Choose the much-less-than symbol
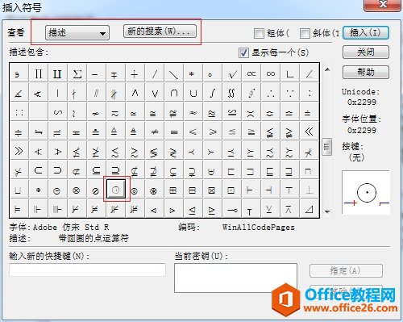 pos(310,132)
